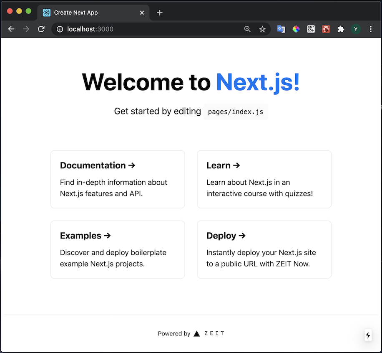Image resolution: width=382 pixels, height=353 pixels.
Task: Click the forward navigation arrow
Action: pos(26,29)
